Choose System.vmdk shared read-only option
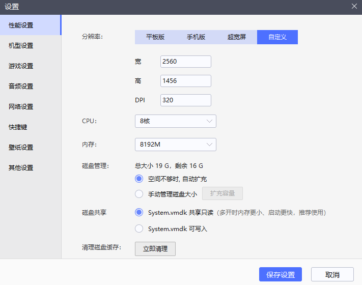This screenshot has height=285, width=362. tap(139, 212)
